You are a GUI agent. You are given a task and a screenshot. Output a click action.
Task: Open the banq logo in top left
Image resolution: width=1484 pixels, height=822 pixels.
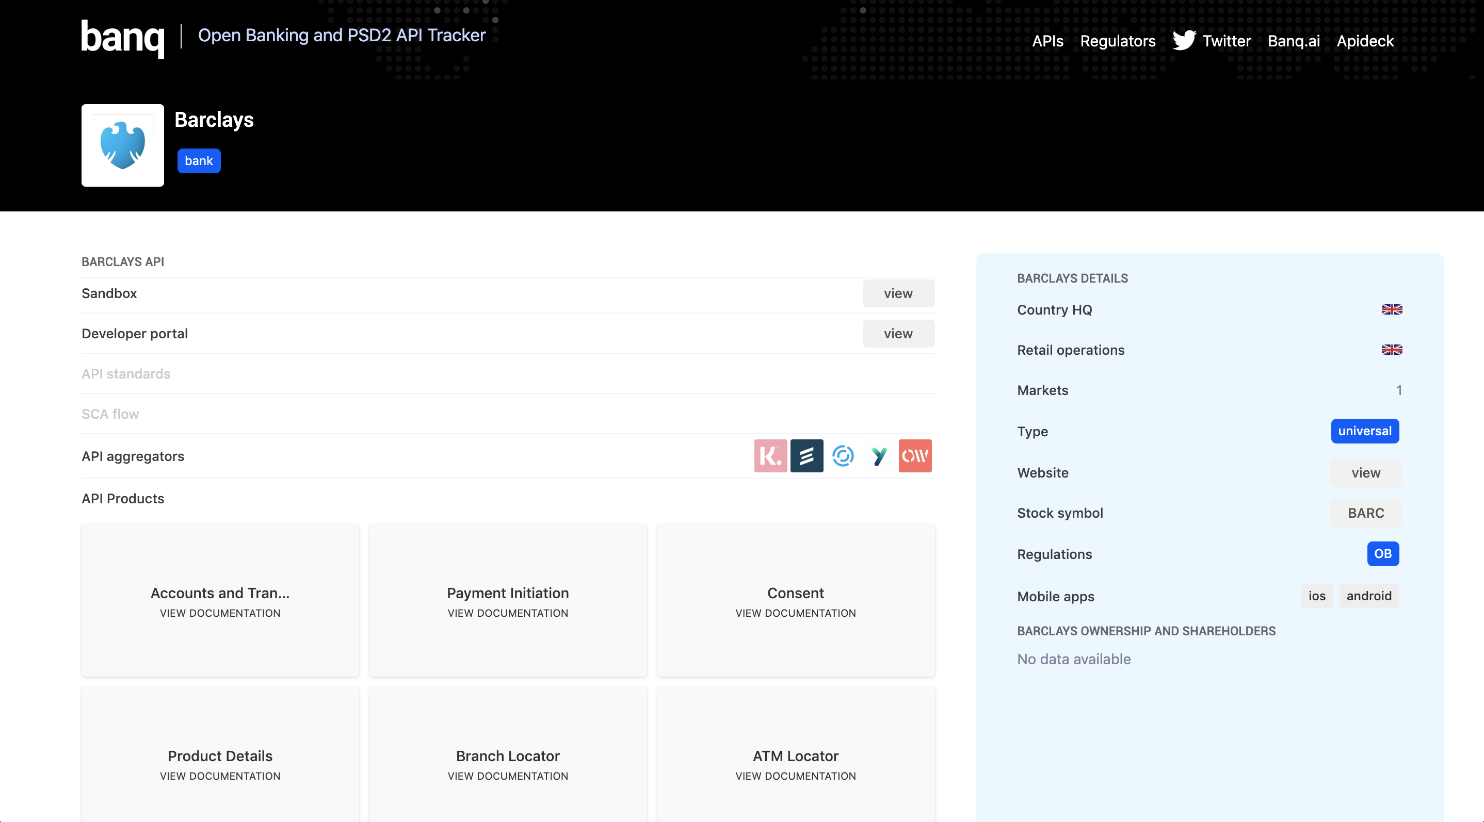[x=122, y=39]
